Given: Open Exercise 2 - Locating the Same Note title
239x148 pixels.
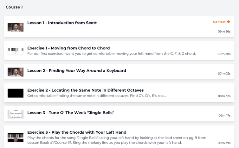Looking at the screenshot, I should click(85, 90).
